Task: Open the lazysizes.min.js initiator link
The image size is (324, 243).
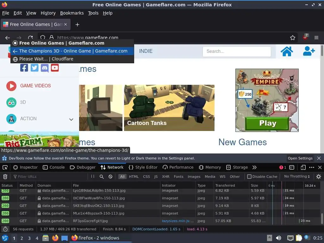Action: tap(178, 221)
